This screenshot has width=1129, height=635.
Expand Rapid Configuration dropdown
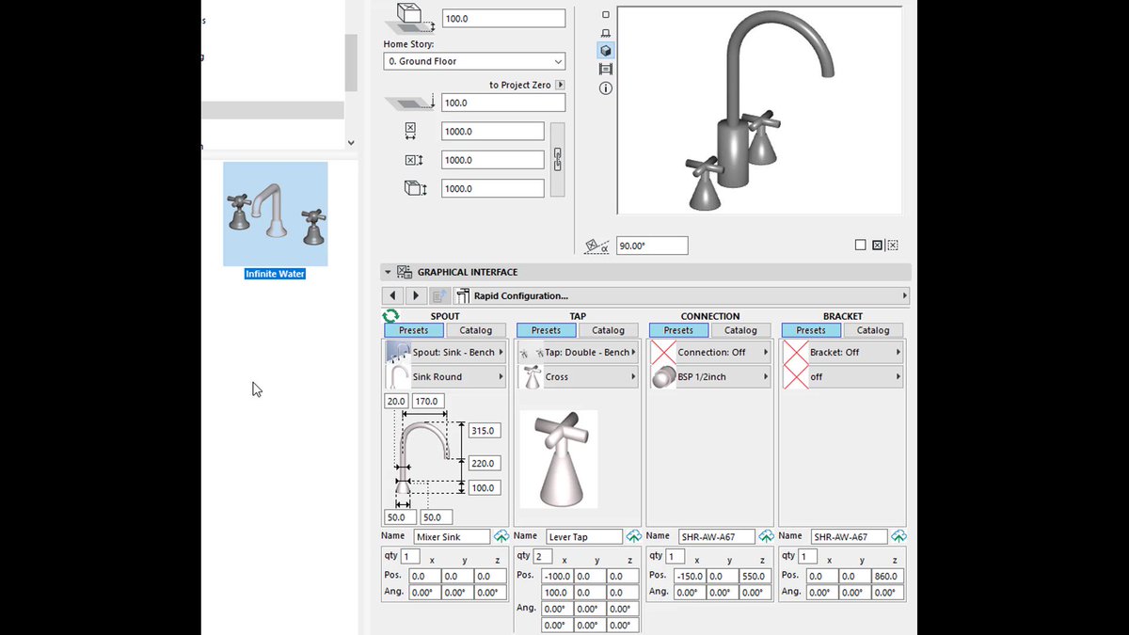tap(681, 295)
